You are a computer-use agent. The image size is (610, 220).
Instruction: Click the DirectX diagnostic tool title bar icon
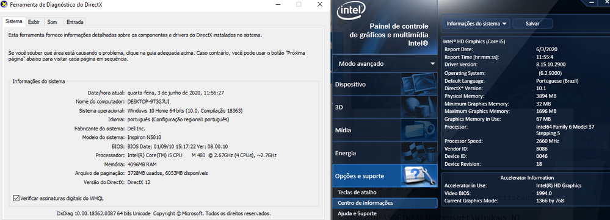(x=4, y=5)
